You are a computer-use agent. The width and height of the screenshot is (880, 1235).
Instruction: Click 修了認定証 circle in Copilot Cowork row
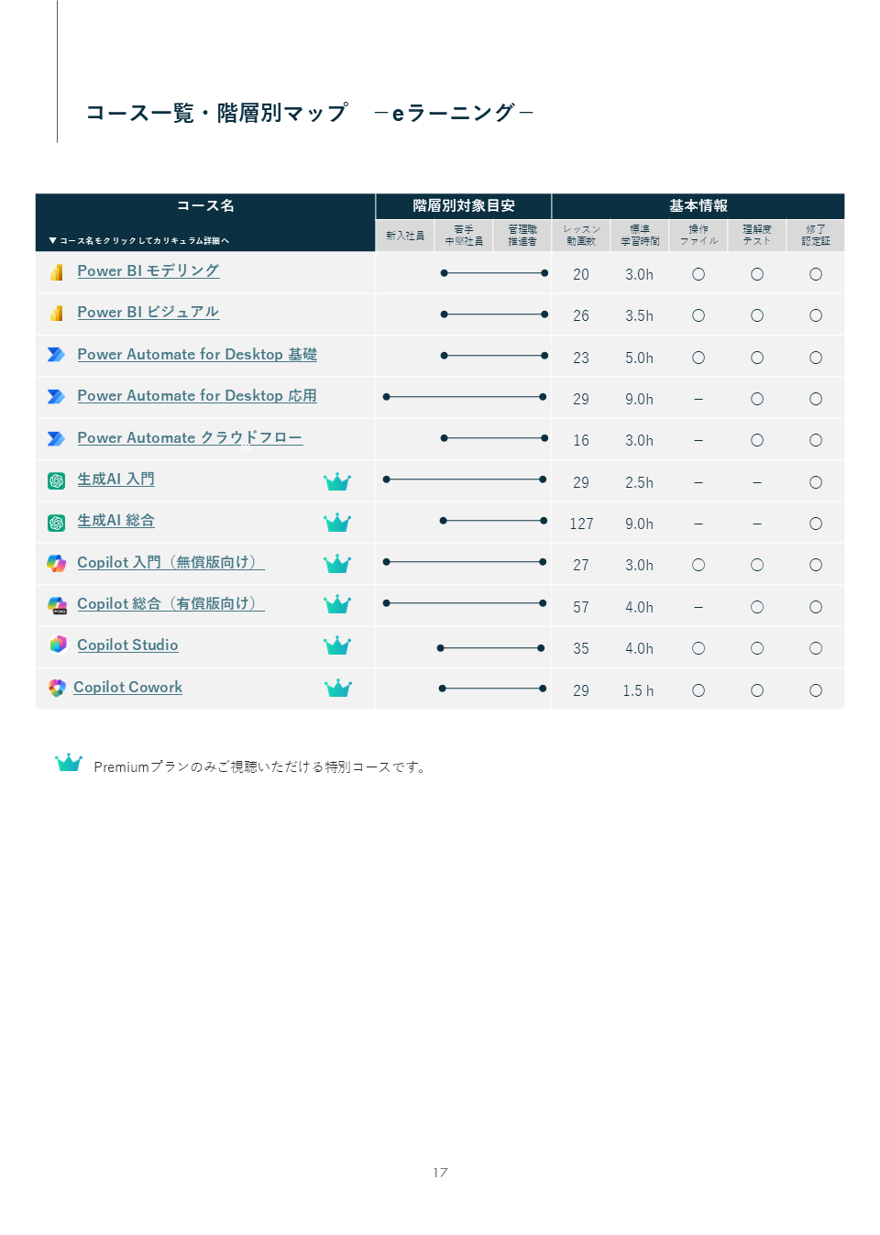816,690
